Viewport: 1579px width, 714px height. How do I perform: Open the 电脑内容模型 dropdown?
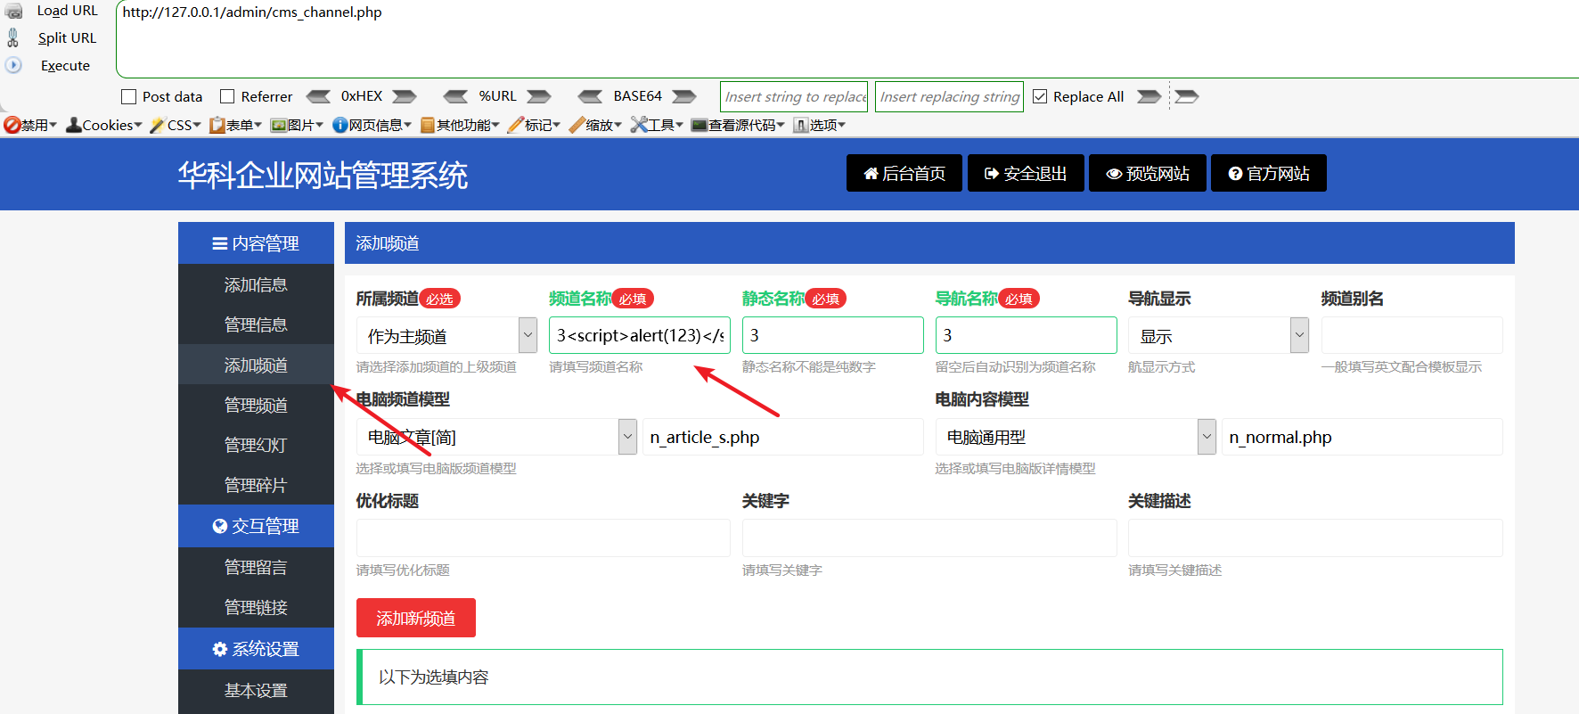pos(1076,437)
